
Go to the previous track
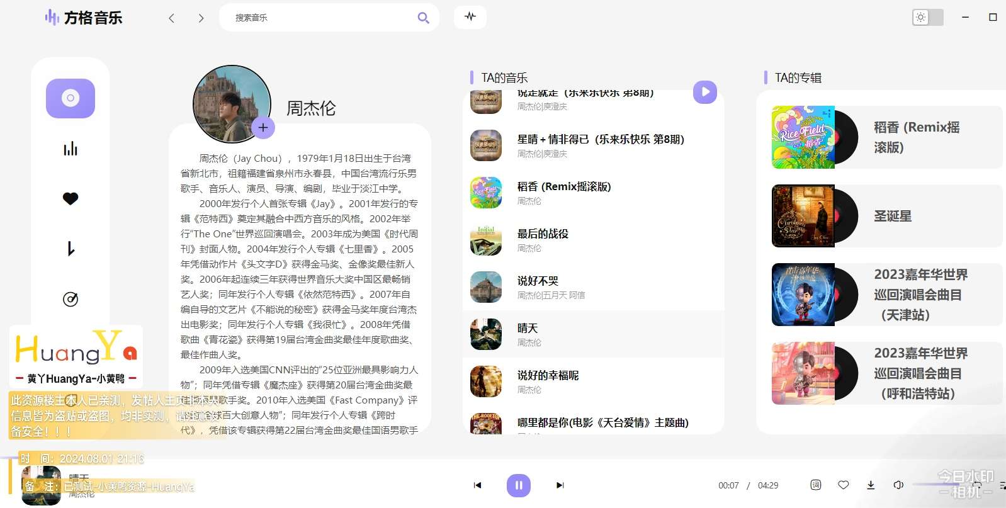tap(477, 485)
